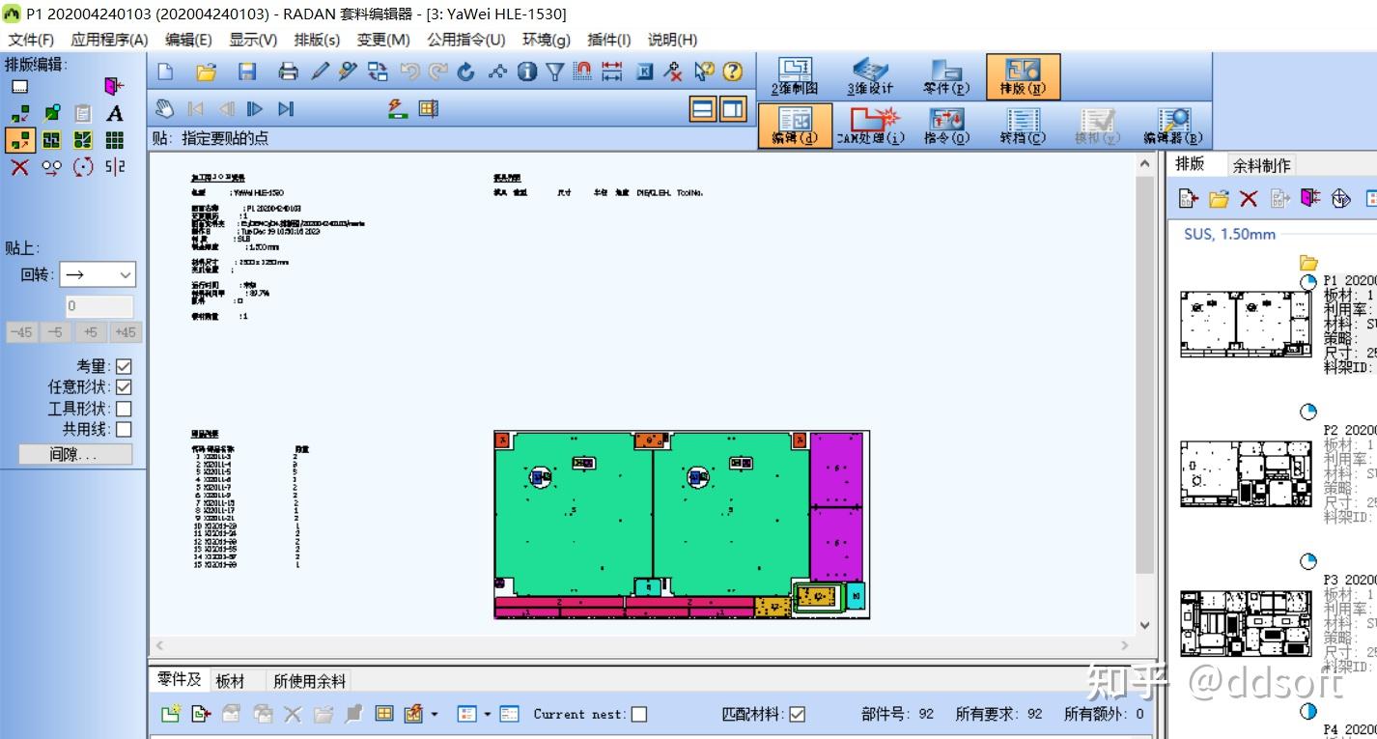
Task: Open the 回转 rotation direction dropdown
Action: pyautogui.click(x=126, y=274)
